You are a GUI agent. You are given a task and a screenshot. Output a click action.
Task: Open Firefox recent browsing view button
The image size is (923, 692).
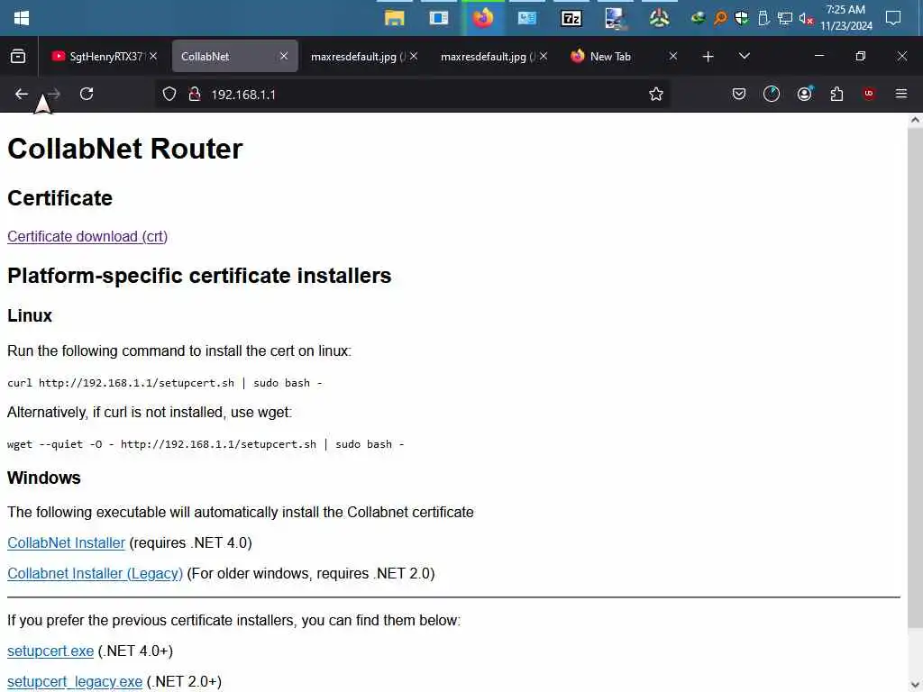click(x=18, y=57)
